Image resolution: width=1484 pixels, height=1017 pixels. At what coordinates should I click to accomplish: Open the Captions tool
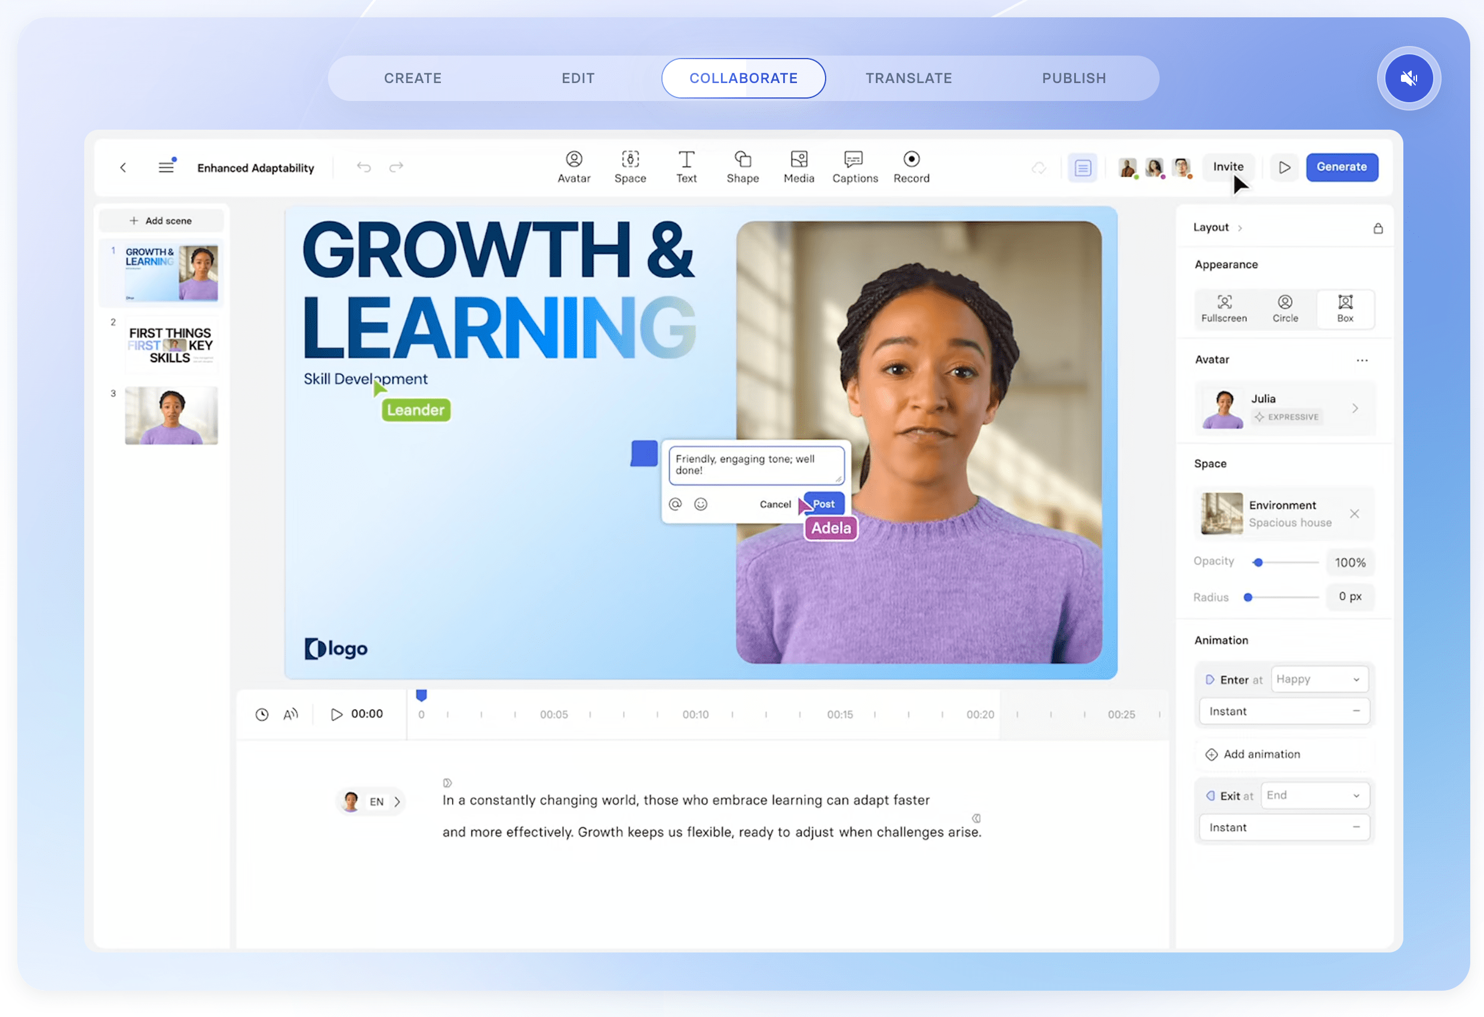[x=854, y=167]
